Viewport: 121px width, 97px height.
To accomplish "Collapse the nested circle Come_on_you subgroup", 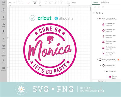I will click(101, 65).
